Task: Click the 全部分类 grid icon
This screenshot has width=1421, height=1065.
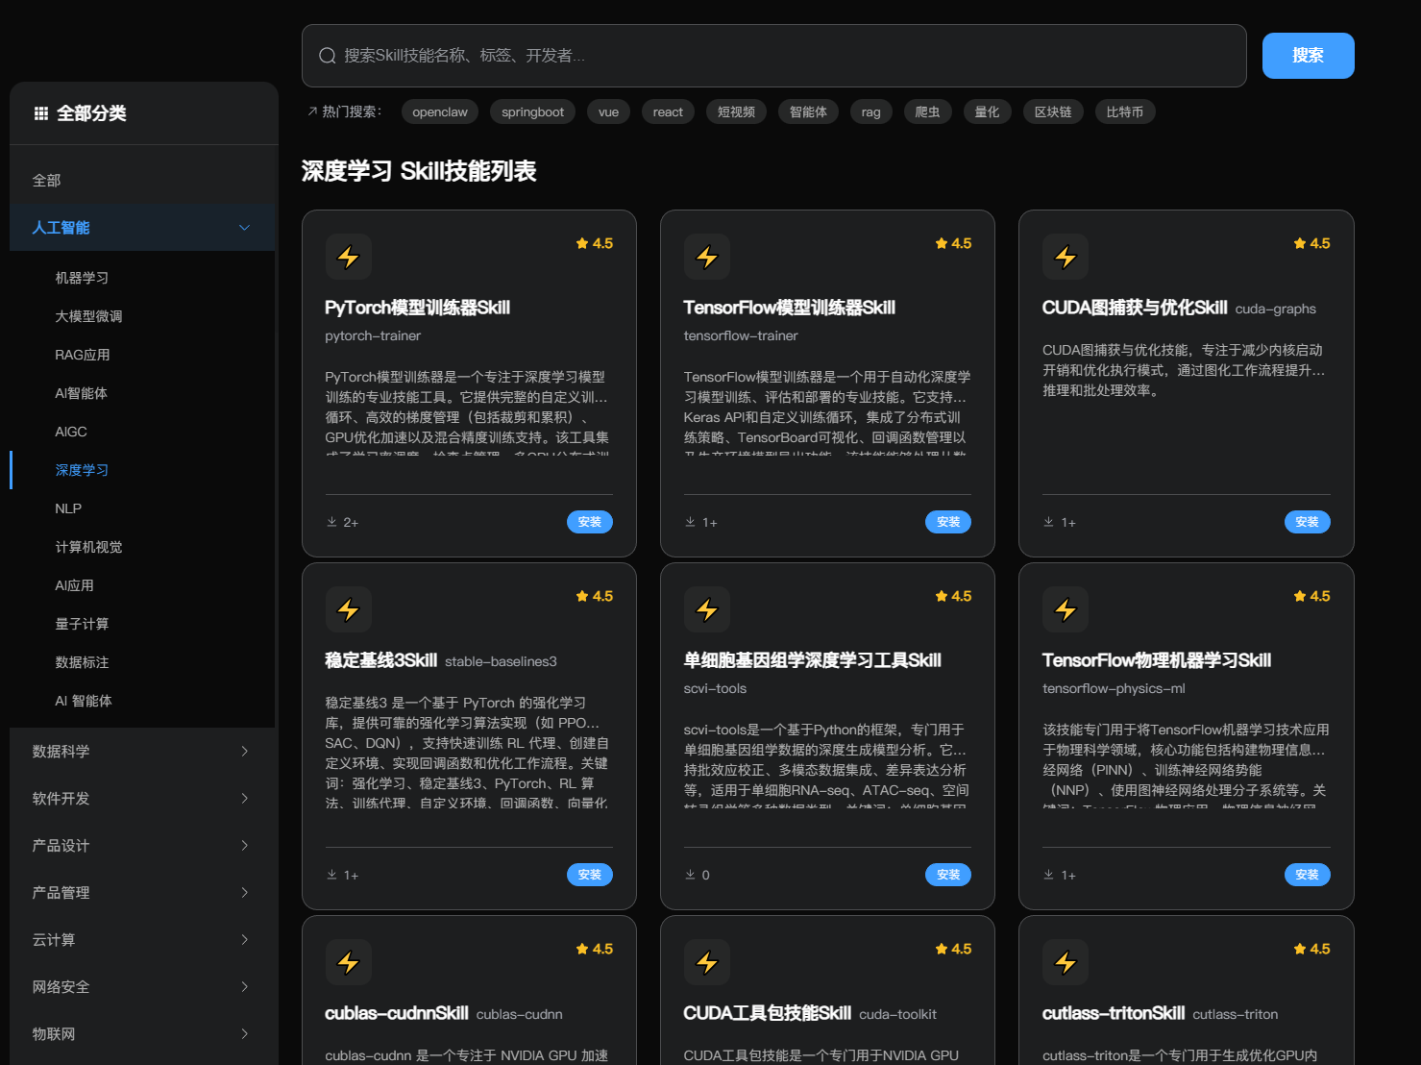Action: click(x=40, y=112)
